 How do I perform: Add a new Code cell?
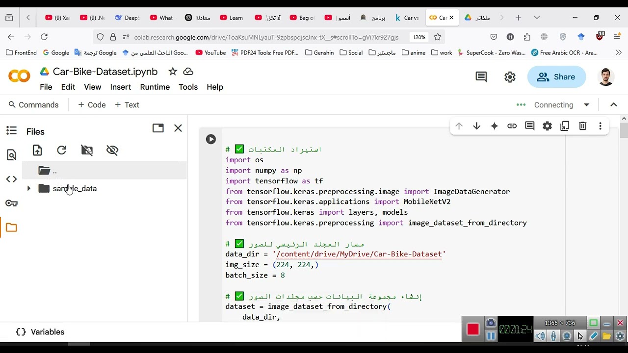point(92,105)
